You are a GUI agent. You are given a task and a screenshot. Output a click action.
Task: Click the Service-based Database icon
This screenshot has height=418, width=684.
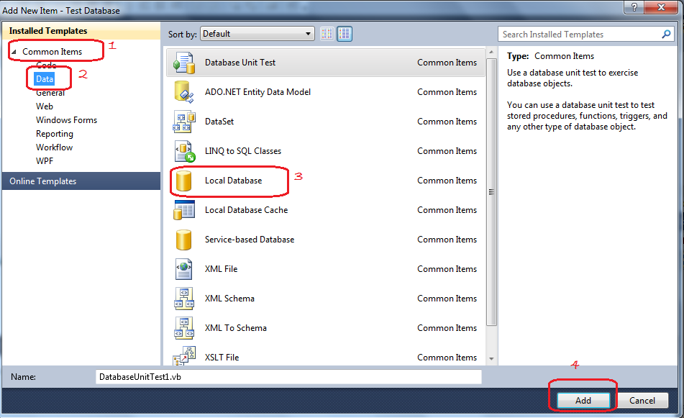point(183,240)
